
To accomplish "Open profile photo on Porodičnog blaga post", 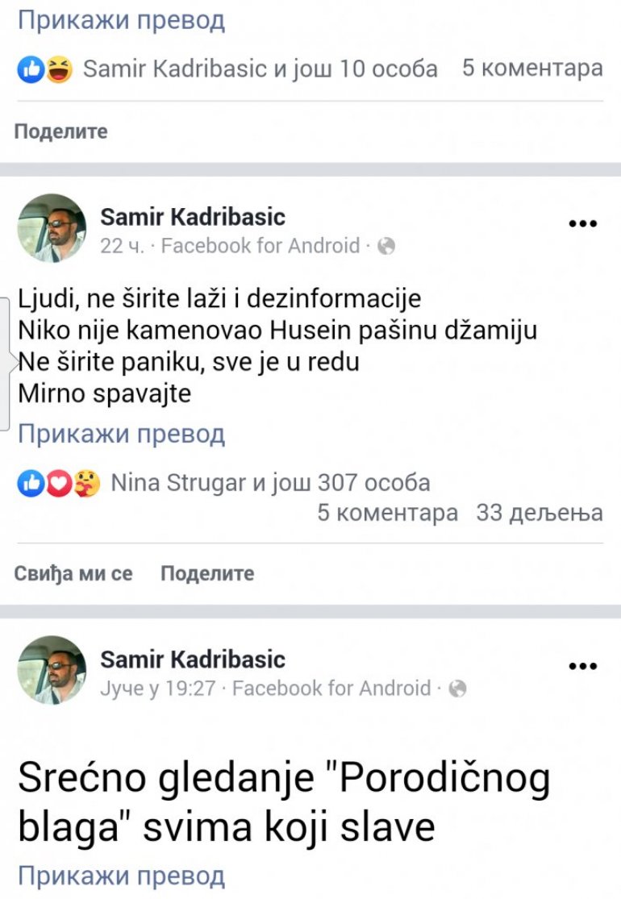I will pyautogui.click(x=52, y=670).
